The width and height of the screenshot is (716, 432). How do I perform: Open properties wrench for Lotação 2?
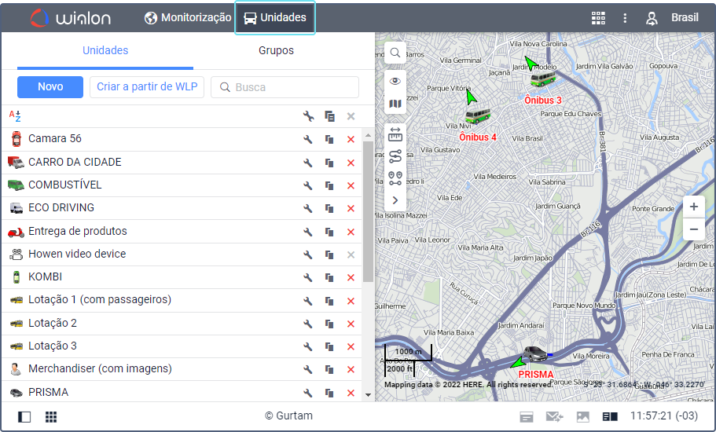tap(308, 324)
